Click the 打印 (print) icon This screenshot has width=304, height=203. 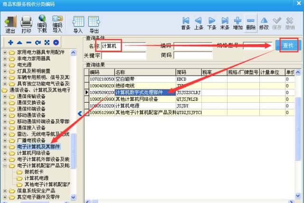[x=26, y=24]
